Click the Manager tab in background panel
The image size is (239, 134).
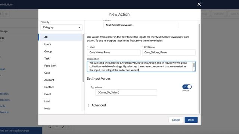(x=4, y=31)
